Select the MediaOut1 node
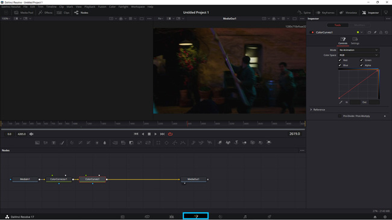 [x=194, y=179]
